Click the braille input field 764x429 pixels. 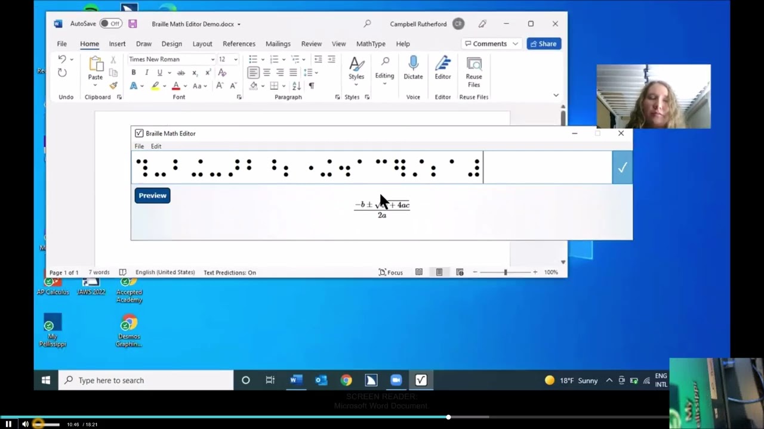point(372,167)
